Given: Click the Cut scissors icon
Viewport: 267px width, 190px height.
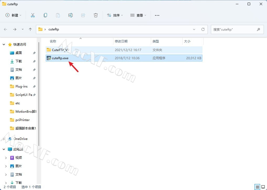Looking at the screenshot, I should tap(33, 15).
